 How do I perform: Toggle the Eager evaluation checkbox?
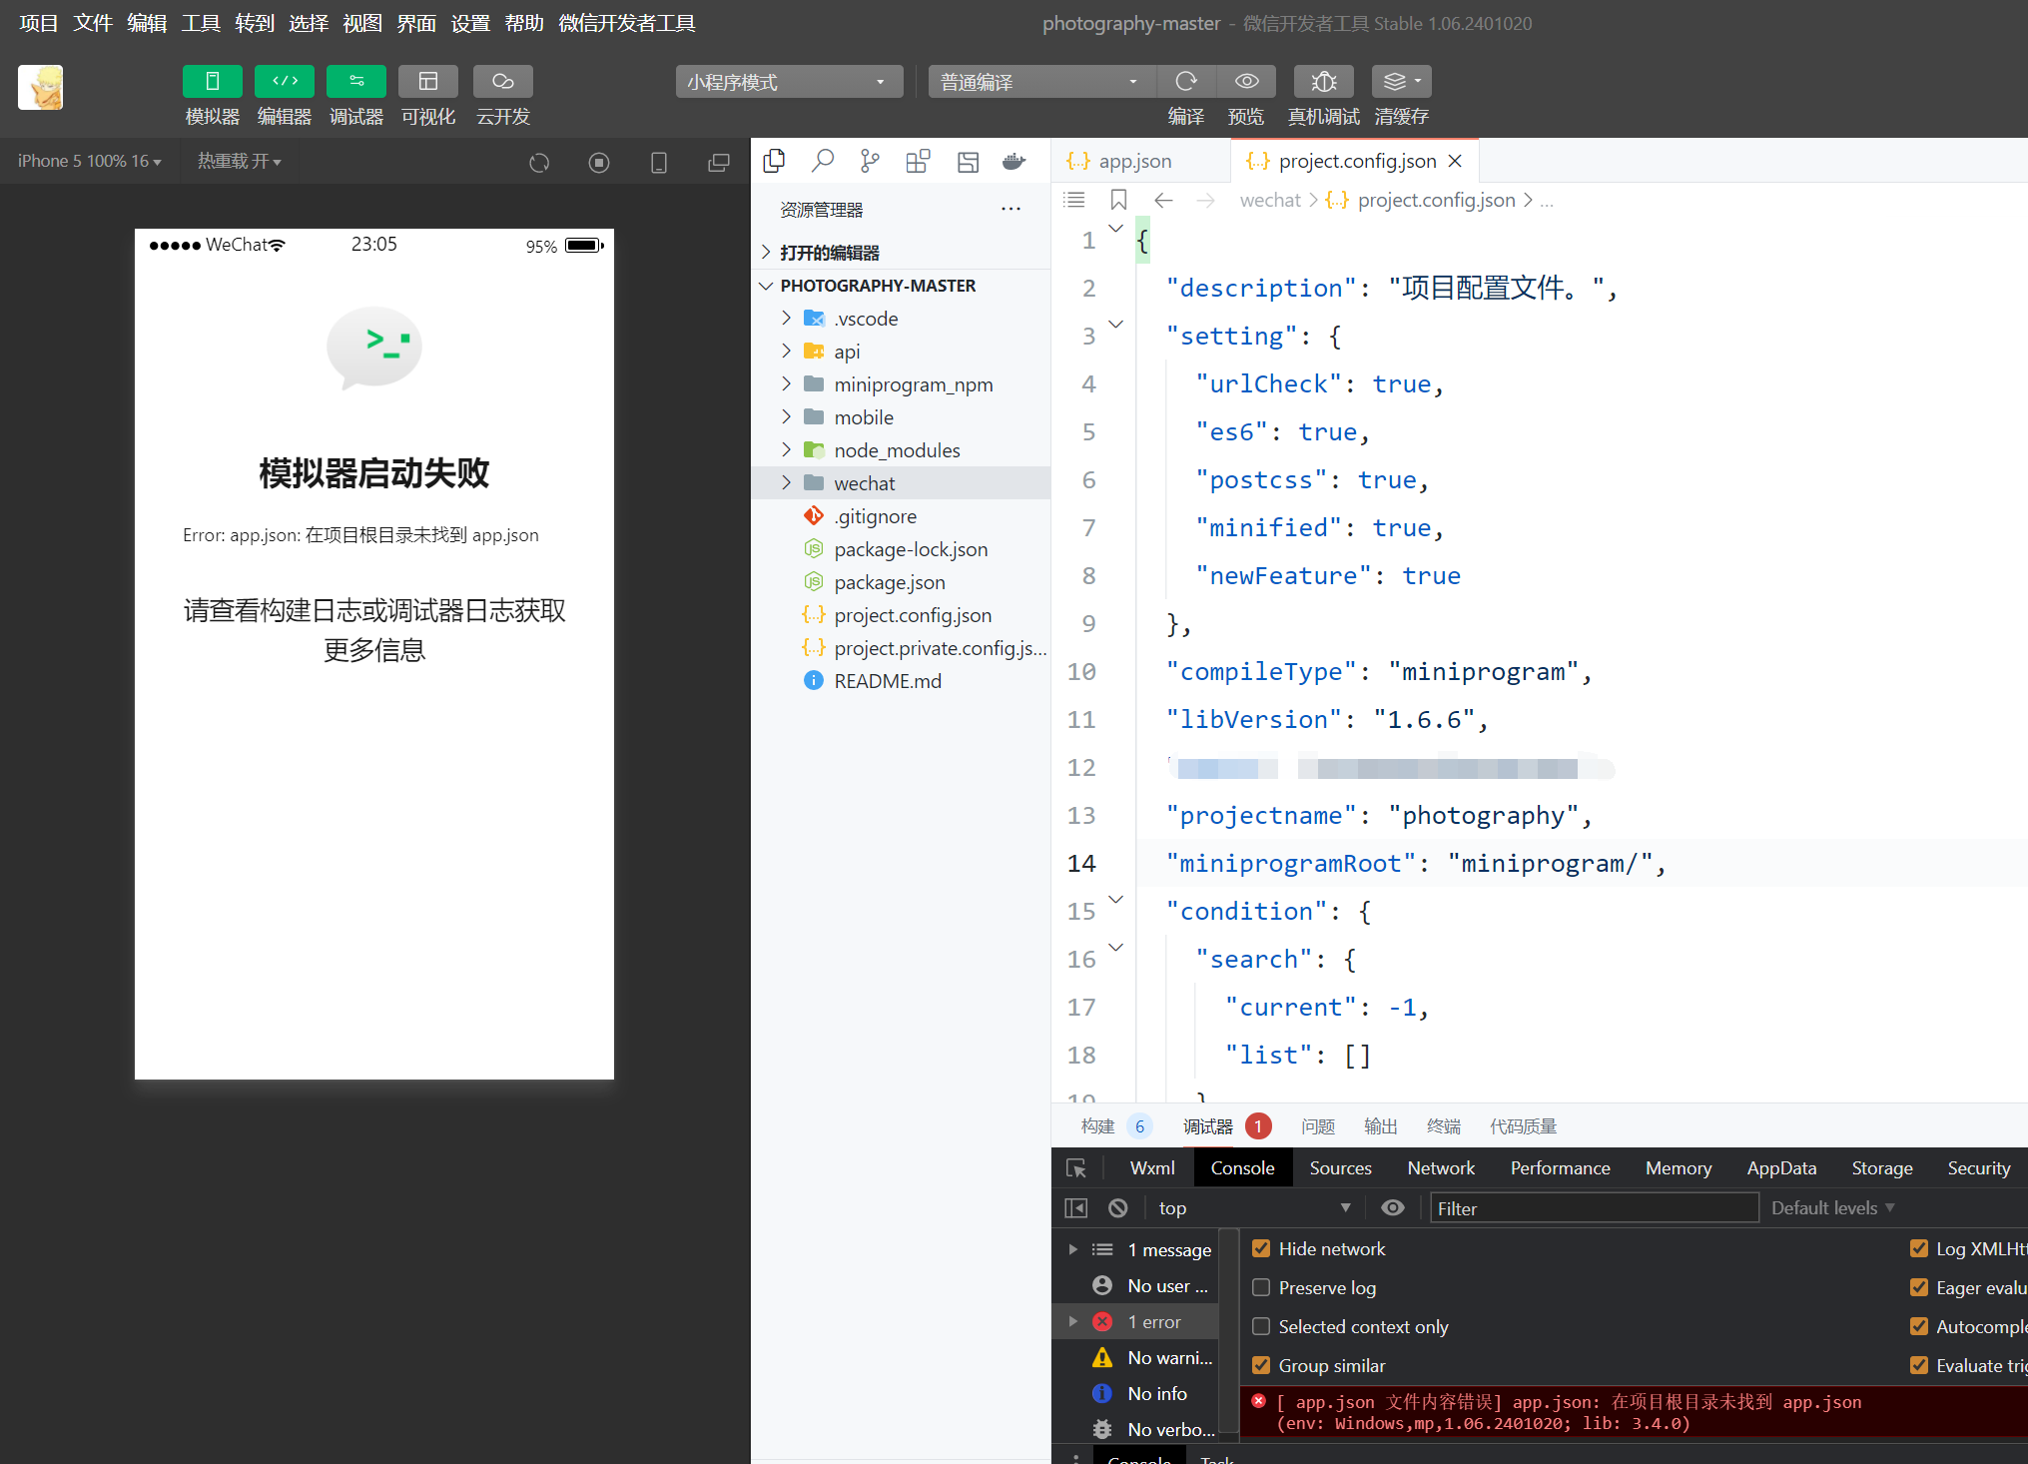(x=1919, y=1287)
